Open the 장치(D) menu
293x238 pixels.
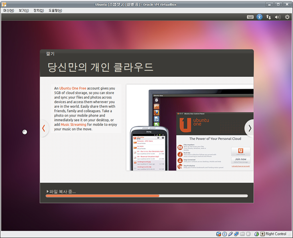click(x=39, y=10)
